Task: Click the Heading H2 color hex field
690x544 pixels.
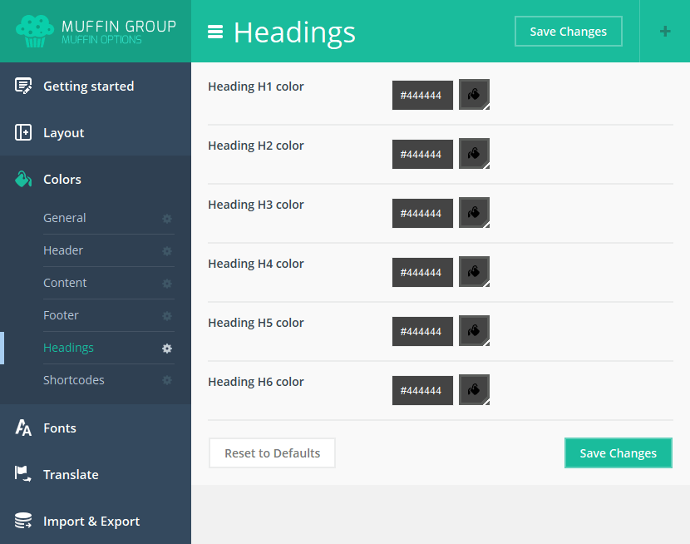Action: coord(422,154)
